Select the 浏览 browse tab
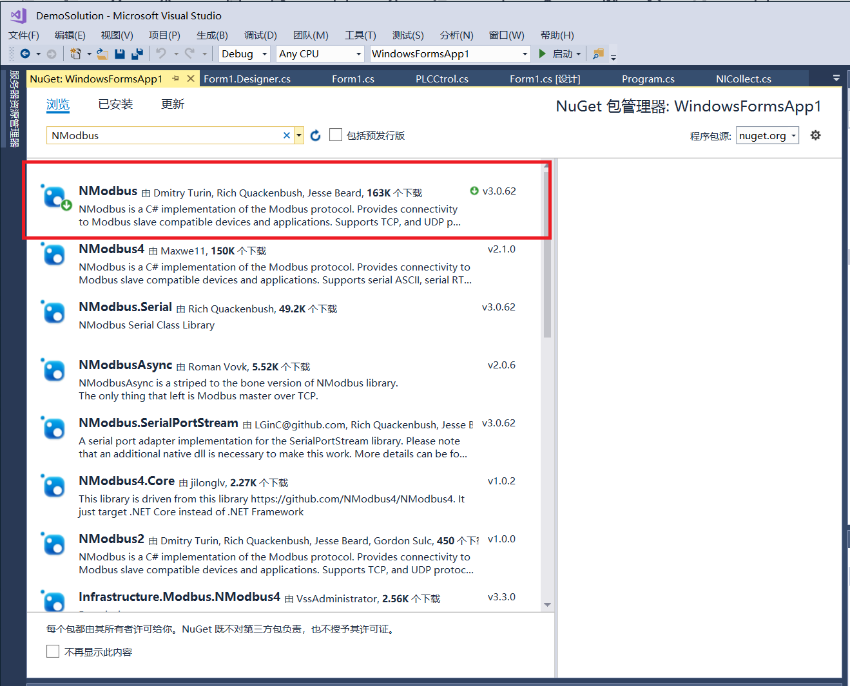 tap(58, 104)
